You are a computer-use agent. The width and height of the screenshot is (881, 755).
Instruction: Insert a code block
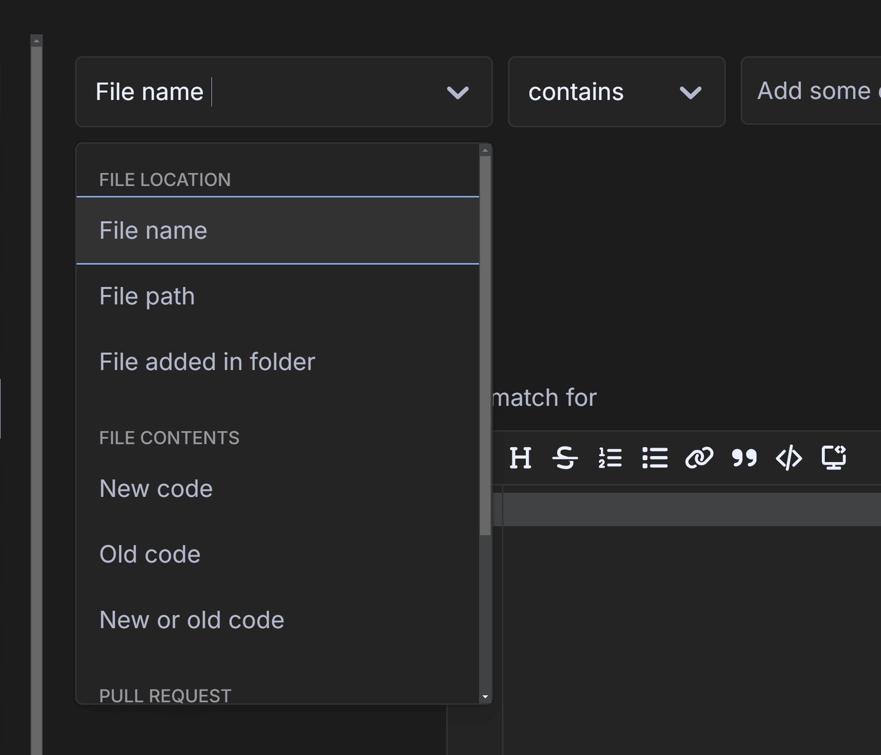789,458
